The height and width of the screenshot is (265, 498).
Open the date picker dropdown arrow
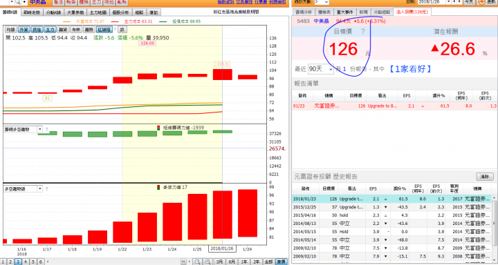pos(448,2)
